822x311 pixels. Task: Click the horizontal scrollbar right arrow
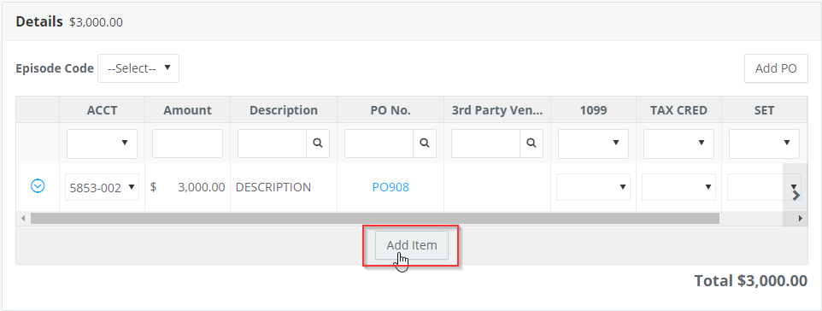point(801,218)
